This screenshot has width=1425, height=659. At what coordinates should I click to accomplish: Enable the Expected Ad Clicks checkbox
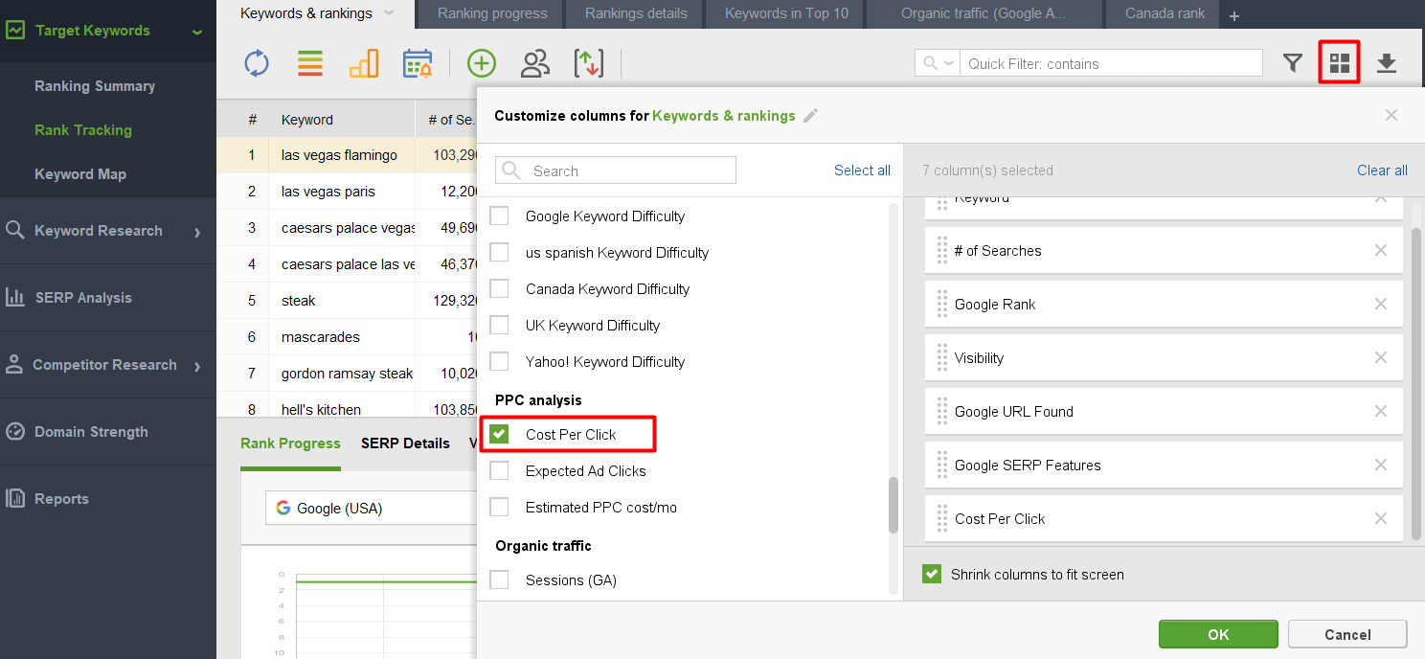point(499,470)
